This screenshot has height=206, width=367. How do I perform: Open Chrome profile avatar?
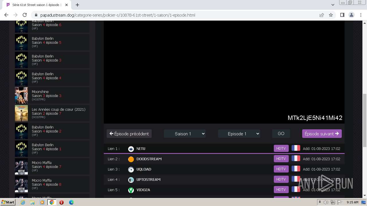(351, 15)
